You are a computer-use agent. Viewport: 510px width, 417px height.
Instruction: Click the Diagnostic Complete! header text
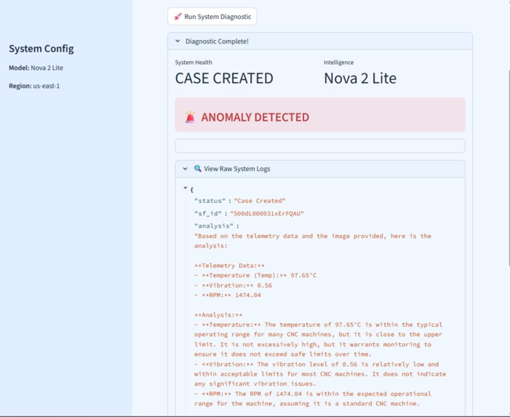point(217,41)
